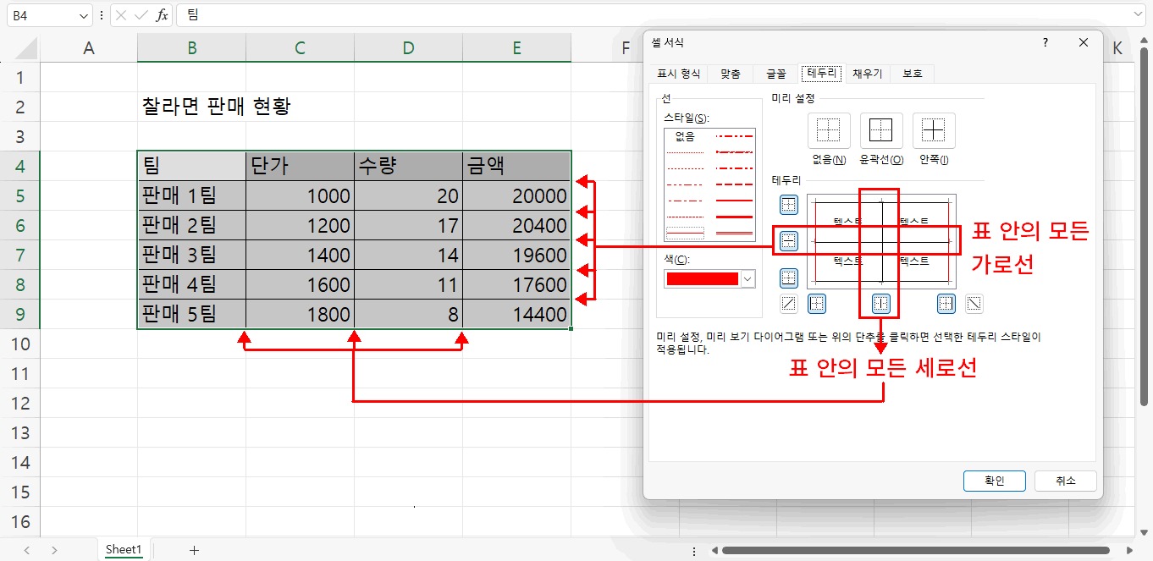The width and height of the screenshot is (1153, 561).
Task: Click the border preview diagram
Action: [881, 241]
